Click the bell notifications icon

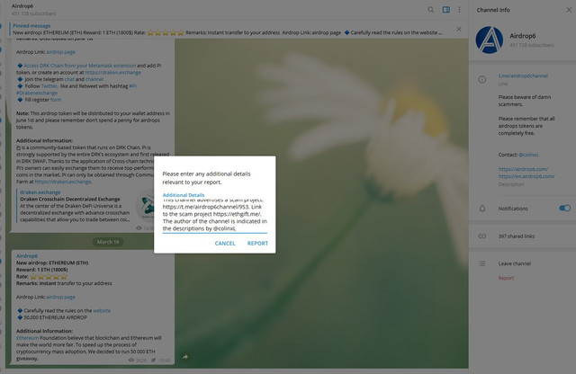pos(482,209)
